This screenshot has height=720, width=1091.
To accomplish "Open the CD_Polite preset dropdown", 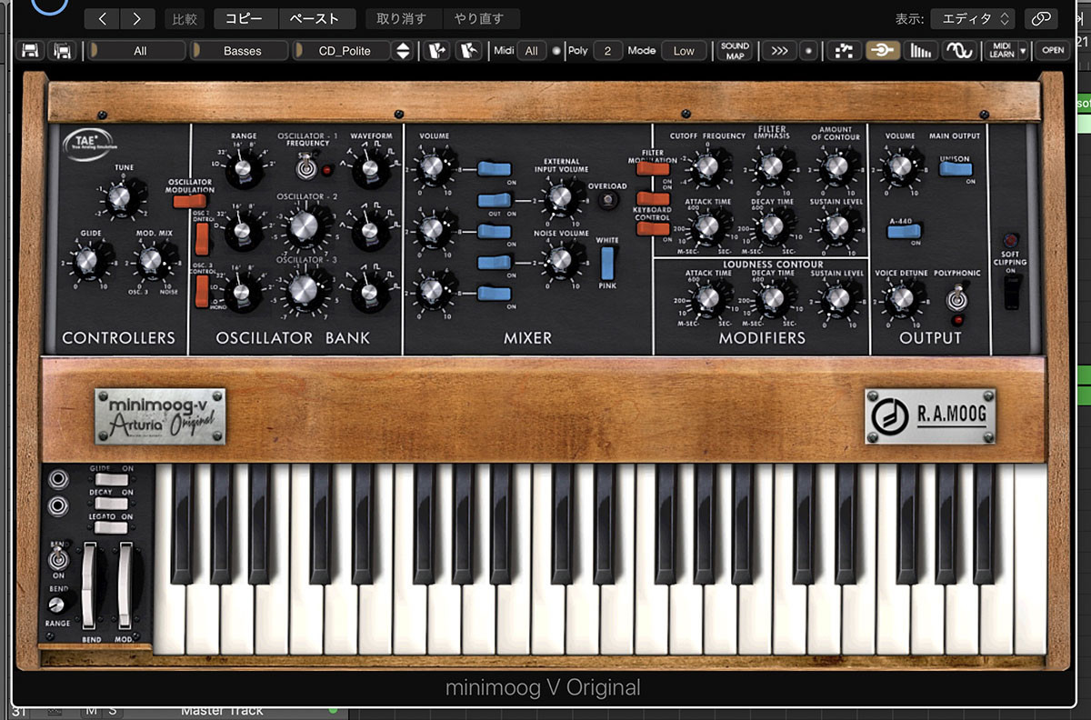I will tap(344, 51).
